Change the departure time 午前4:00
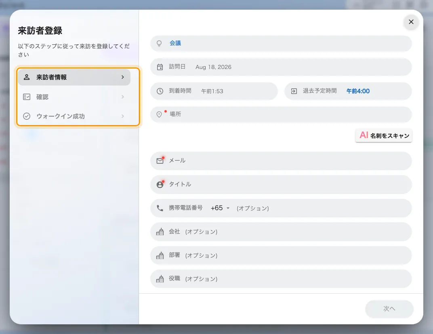The width and height of the screenshot is (433, 334). [358, 91]
